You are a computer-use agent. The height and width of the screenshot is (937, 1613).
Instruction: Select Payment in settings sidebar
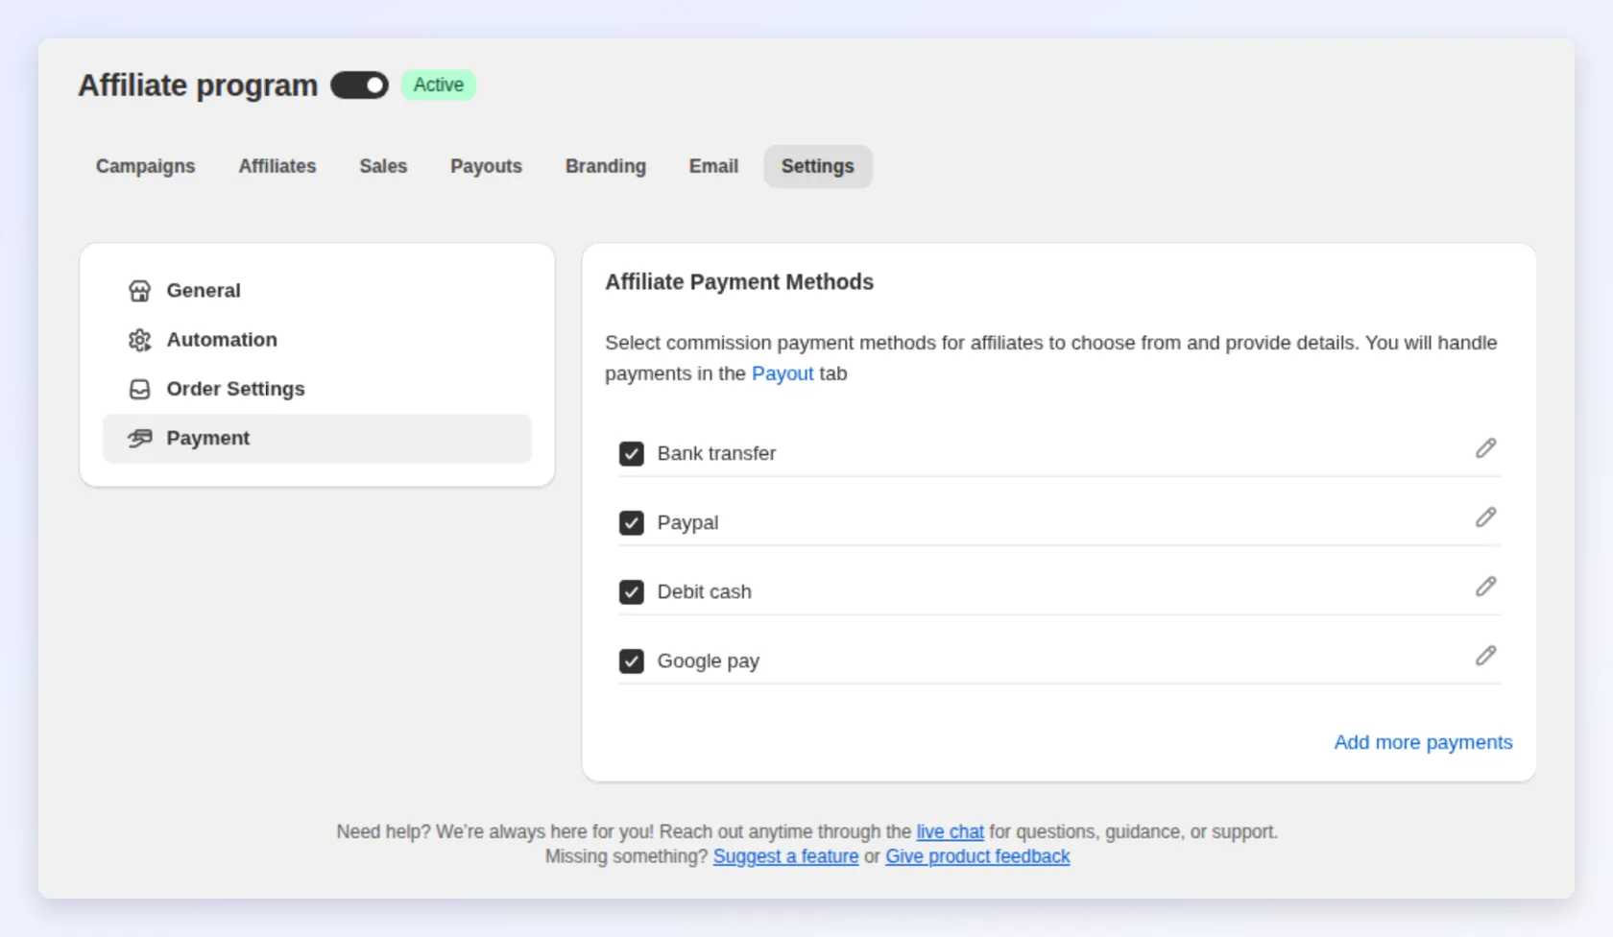[x=317, y=438]
